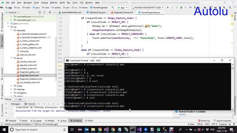Run the app with green play button
Viewport: 237px width, 133px height.
[168, 7]
